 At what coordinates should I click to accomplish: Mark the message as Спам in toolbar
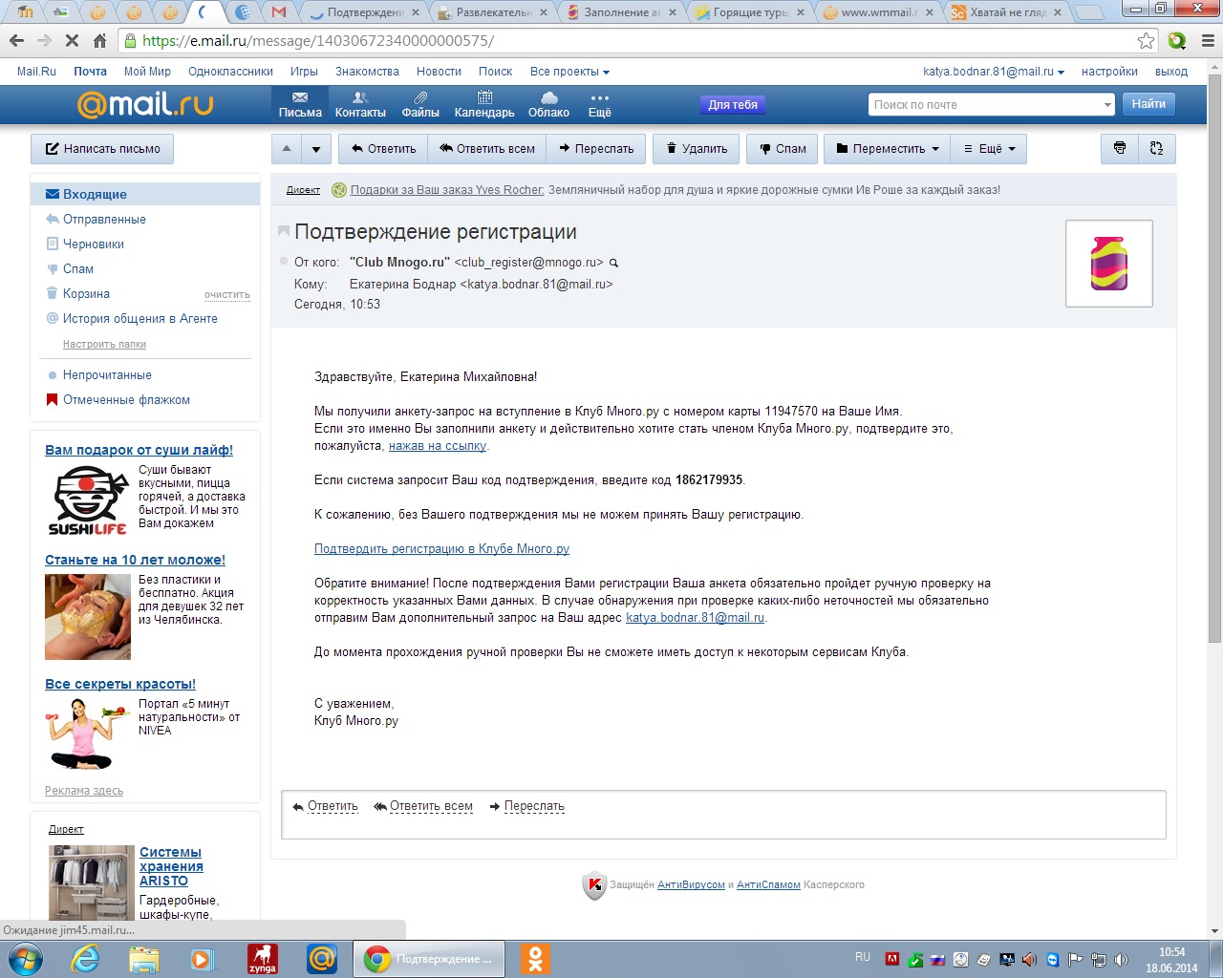(783, 149)
